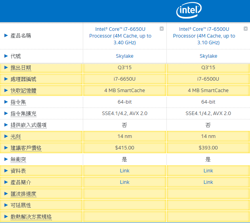Open the Intel Core i7-6650U Processor link
The image size is (250, 223).
click(120, 36)
